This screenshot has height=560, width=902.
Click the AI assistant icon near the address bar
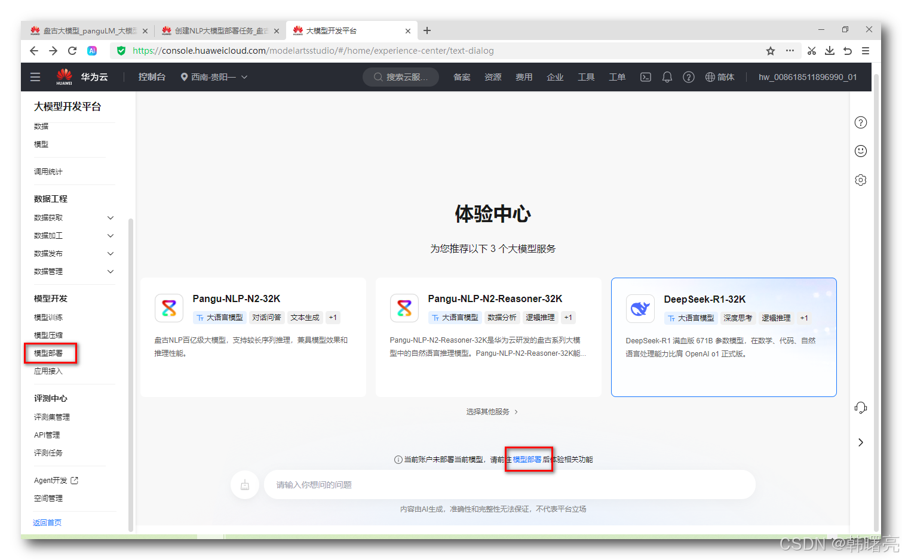92,51
